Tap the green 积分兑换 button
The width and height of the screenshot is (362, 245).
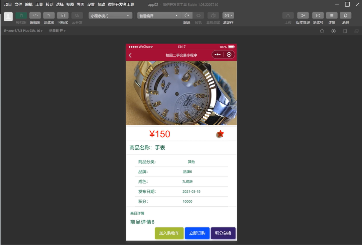click(223, 233)
